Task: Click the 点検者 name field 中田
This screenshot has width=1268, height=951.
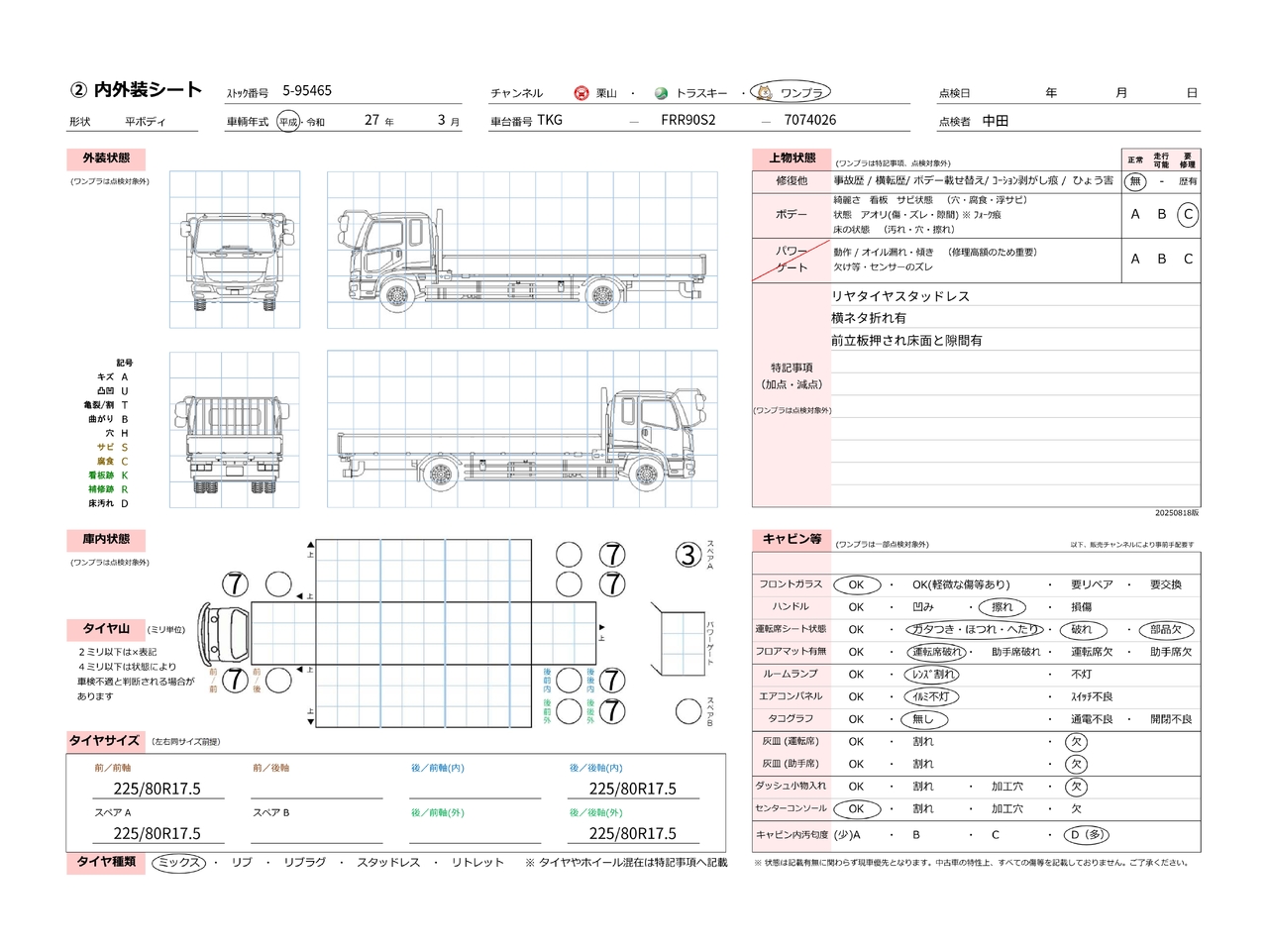Action: (996, 121)
